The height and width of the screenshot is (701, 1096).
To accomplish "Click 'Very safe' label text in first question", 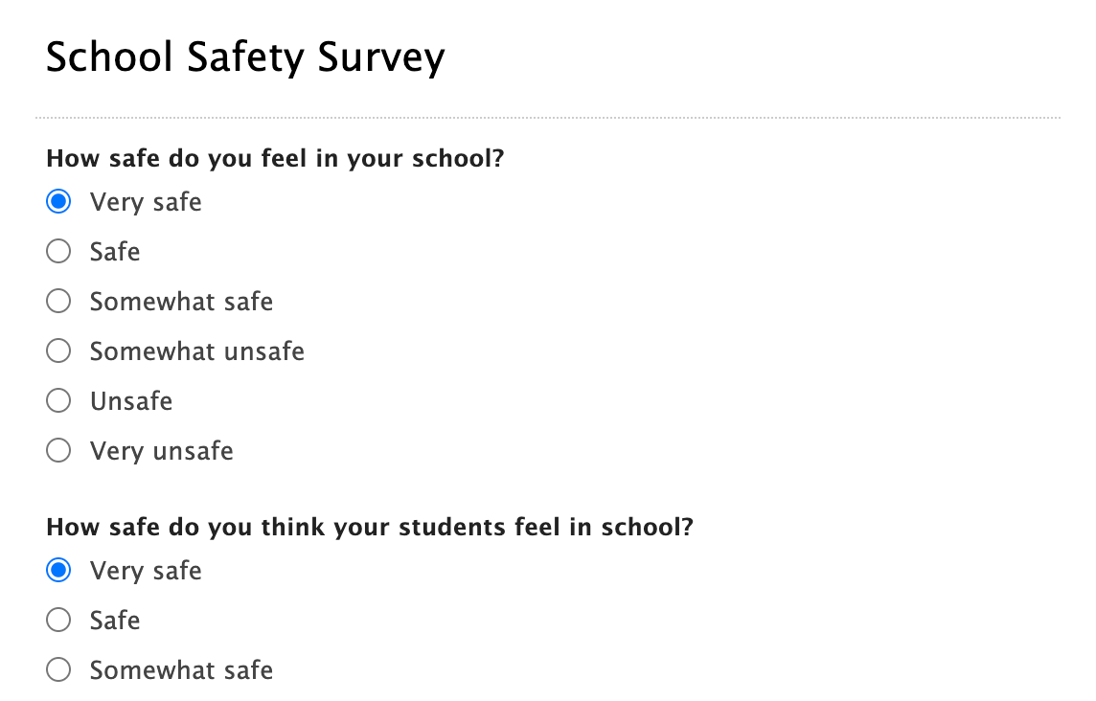I will (x=146, y=202).
